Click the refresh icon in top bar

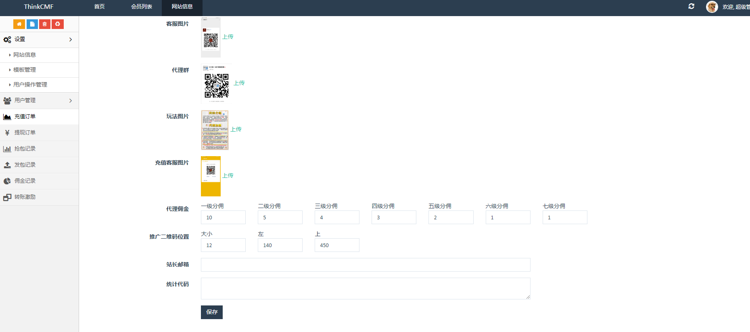point(691,6)
